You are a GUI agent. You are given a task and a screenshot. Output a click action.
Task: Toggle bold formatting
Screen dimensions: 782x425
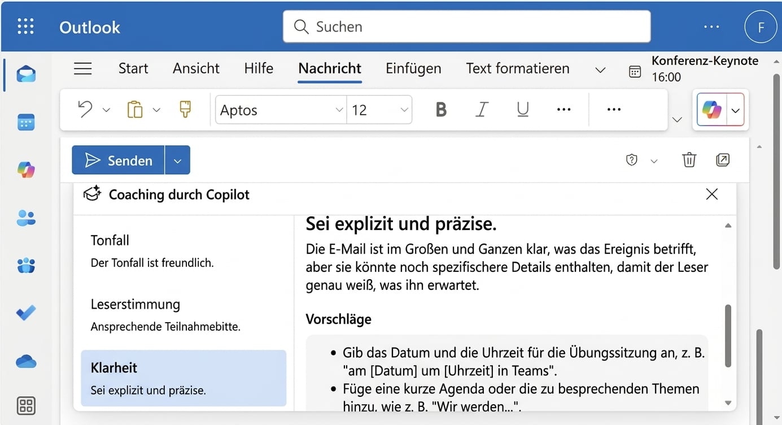click(x=442, y=110)
